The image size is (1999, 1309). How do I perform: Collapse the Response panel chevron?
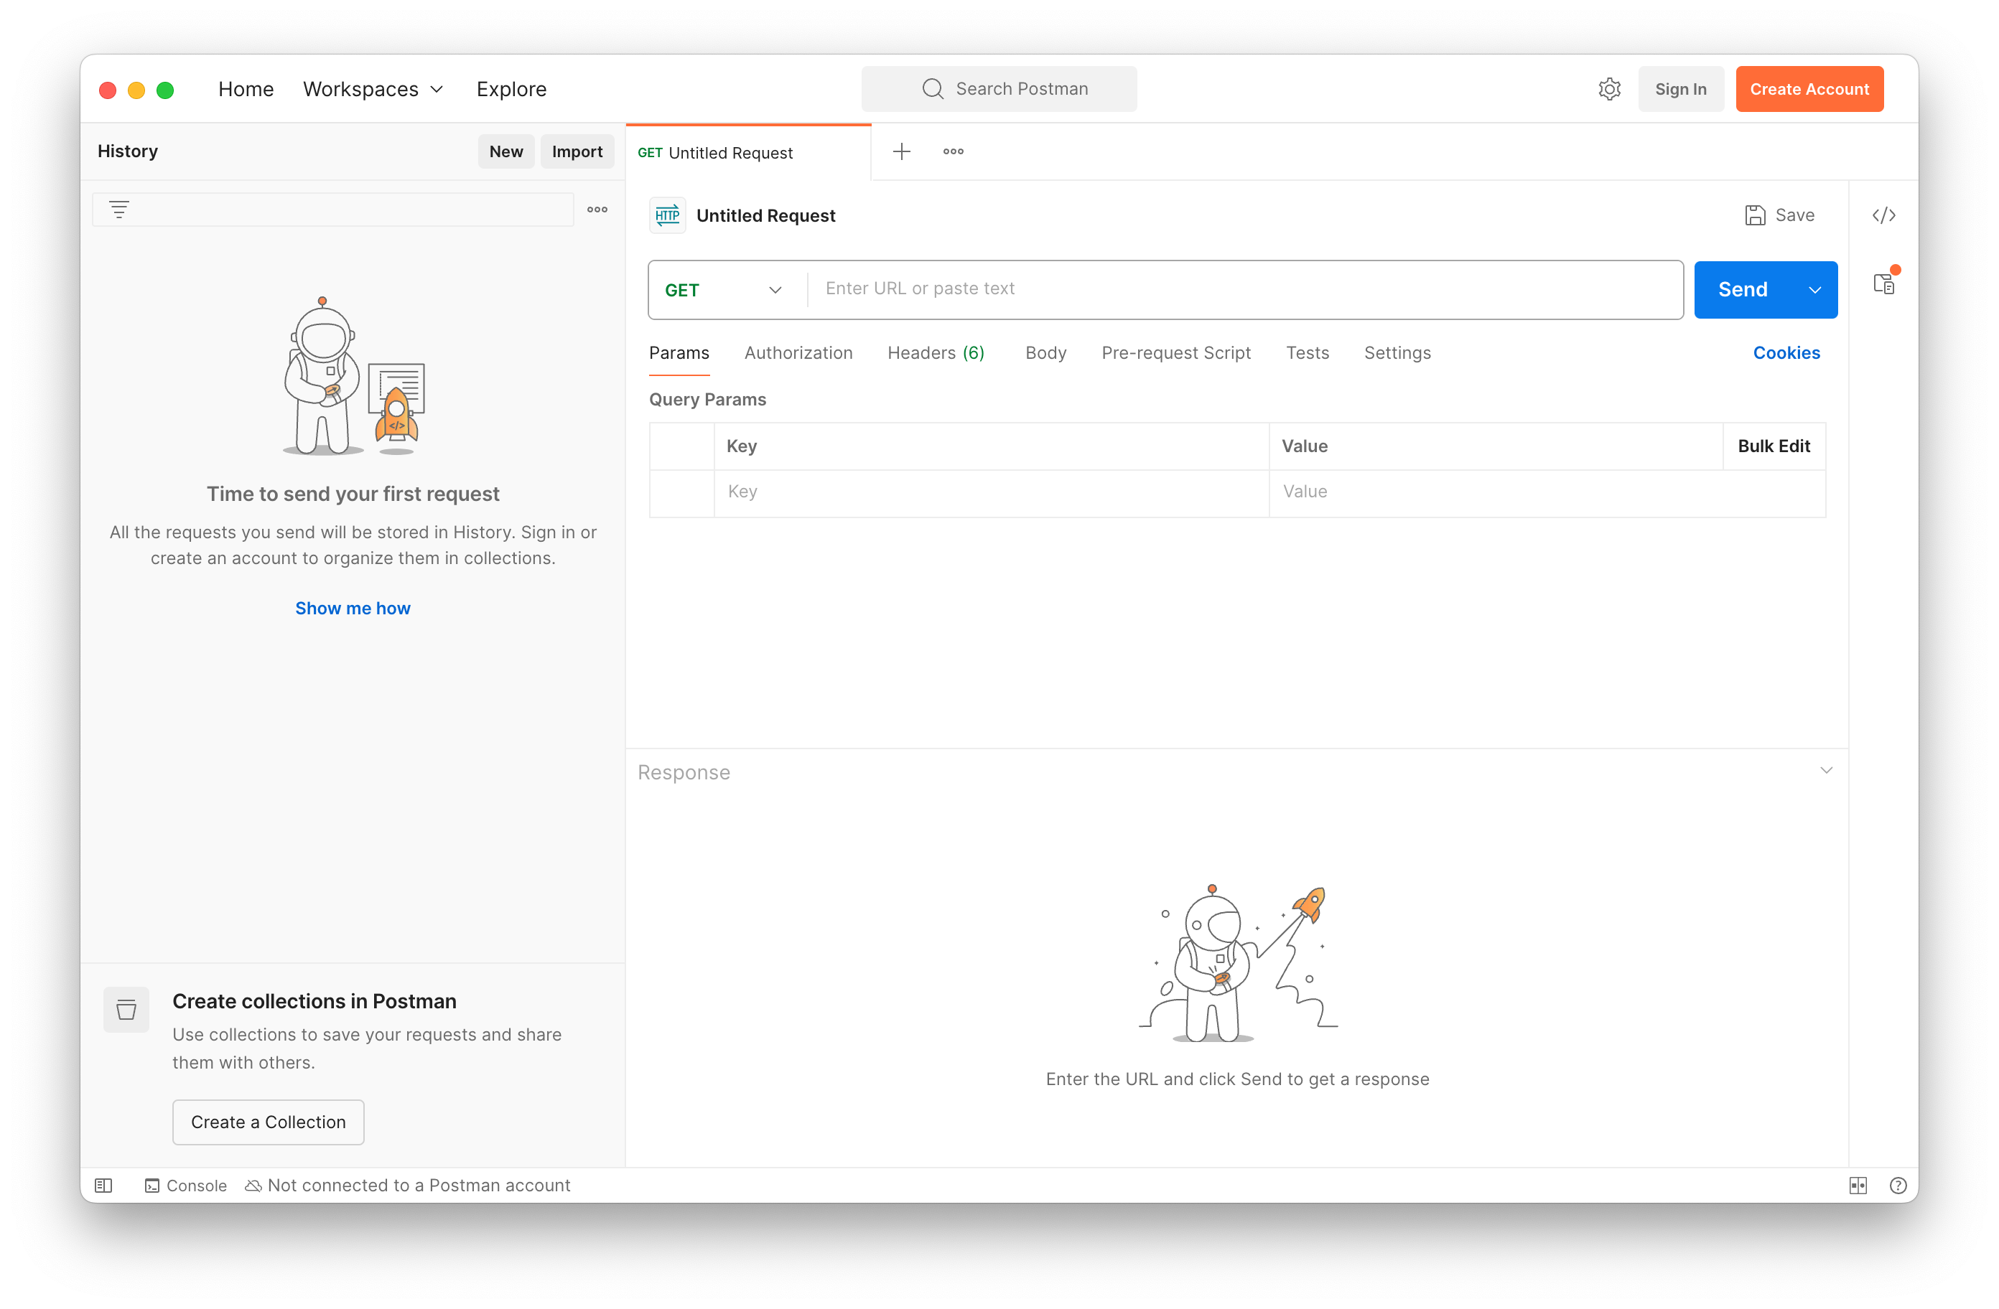[x=1825, y=770]
